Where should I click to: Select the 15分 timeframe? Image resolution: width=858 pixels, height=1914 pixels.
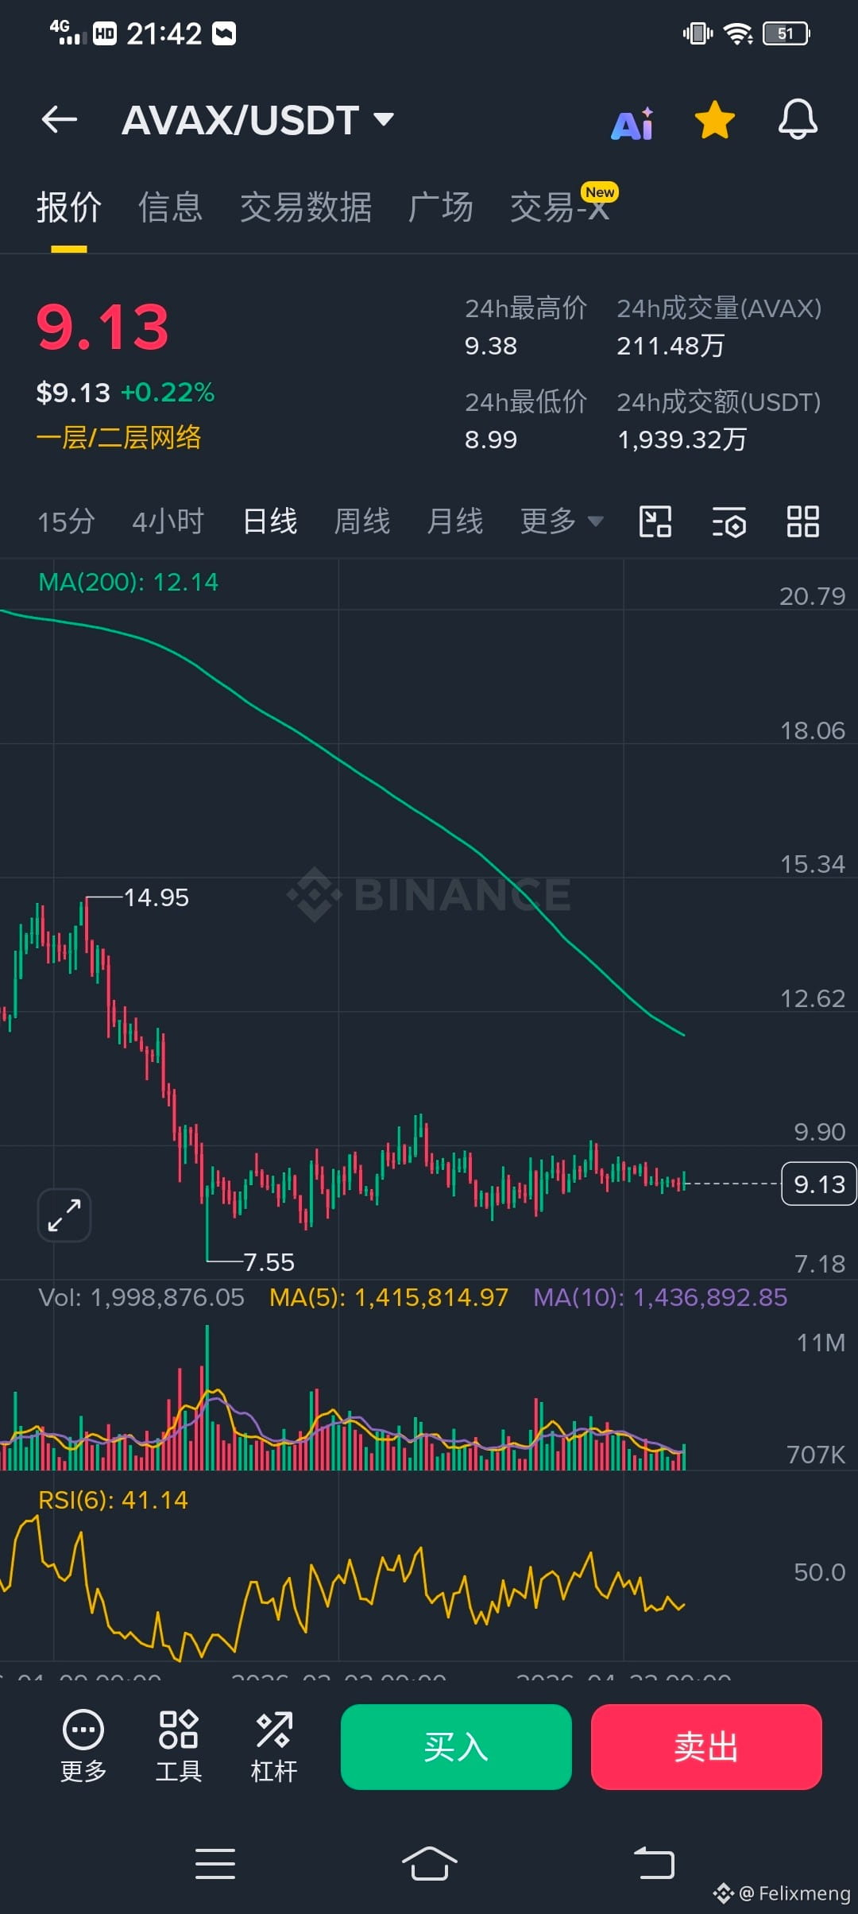click(x=66, y=522)
